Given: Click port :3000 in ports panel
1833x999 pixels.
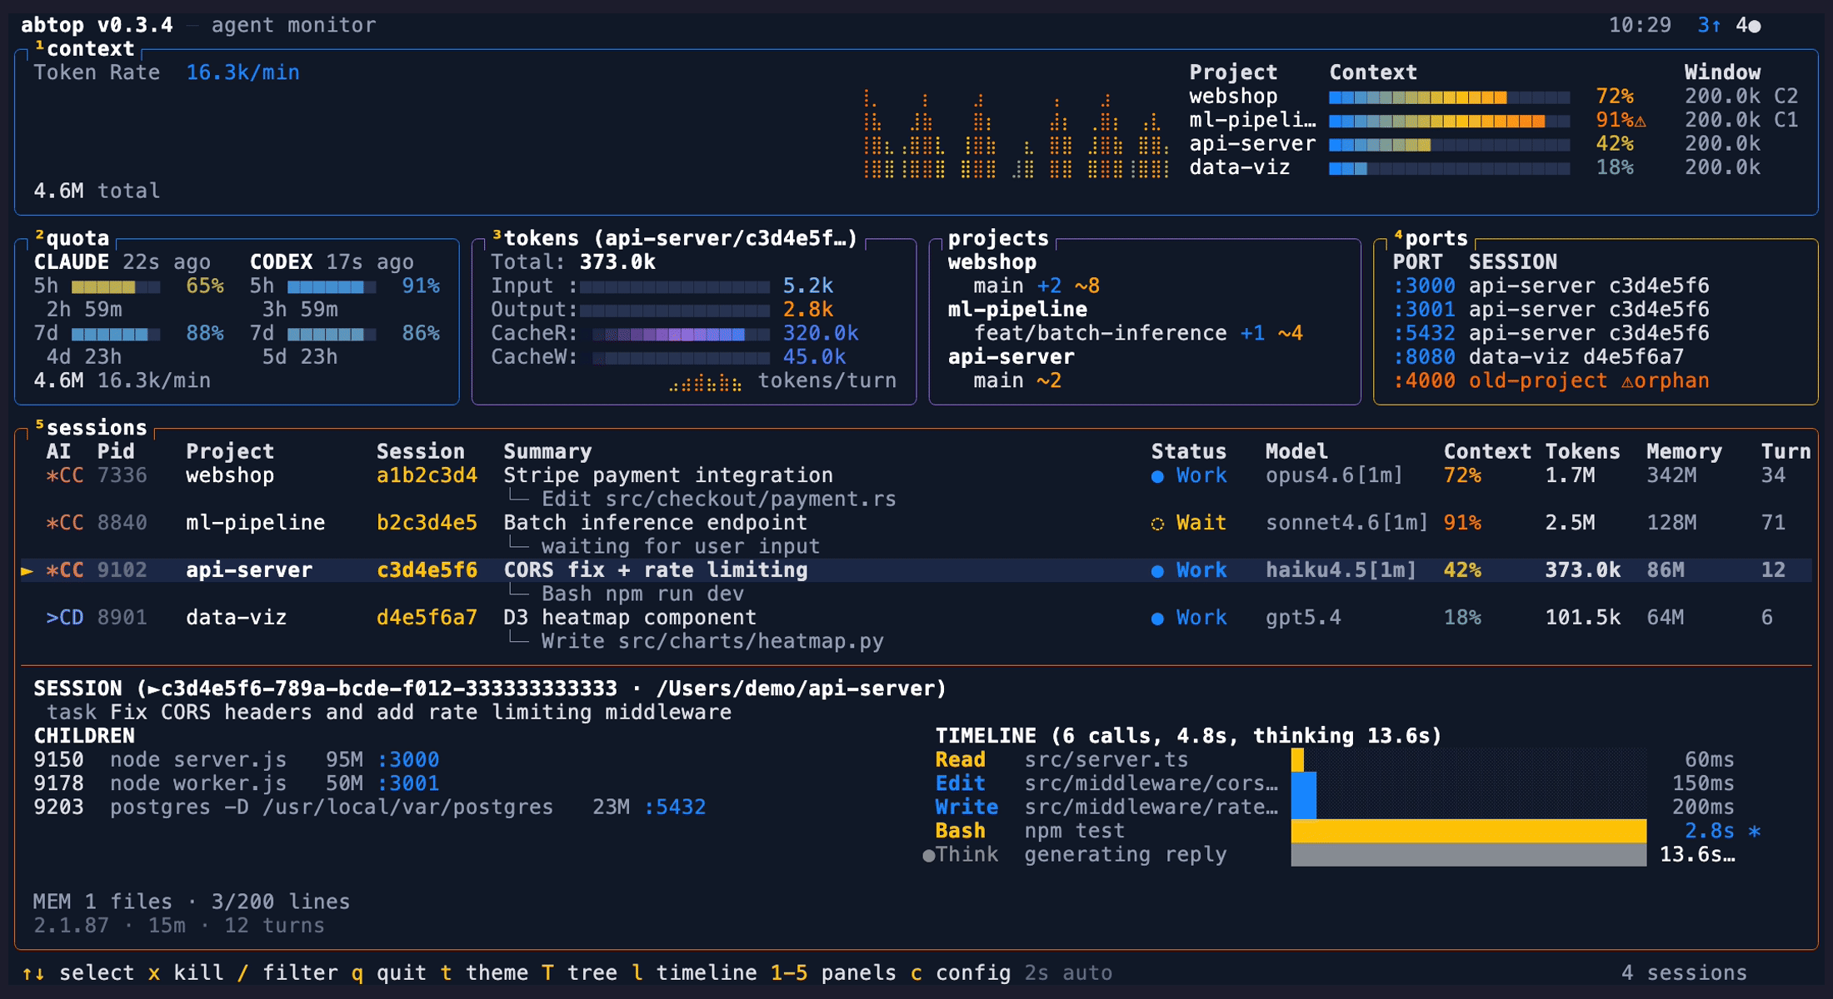Looking at the screenshot, I should pyautogui.click(x=1424, y=286).
